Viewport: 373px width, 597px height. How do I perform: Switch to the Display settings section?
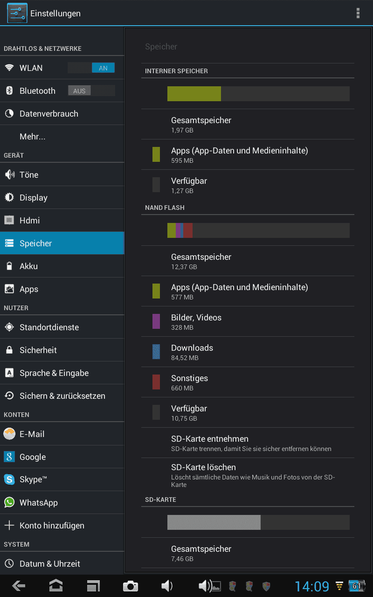point(62,197)
